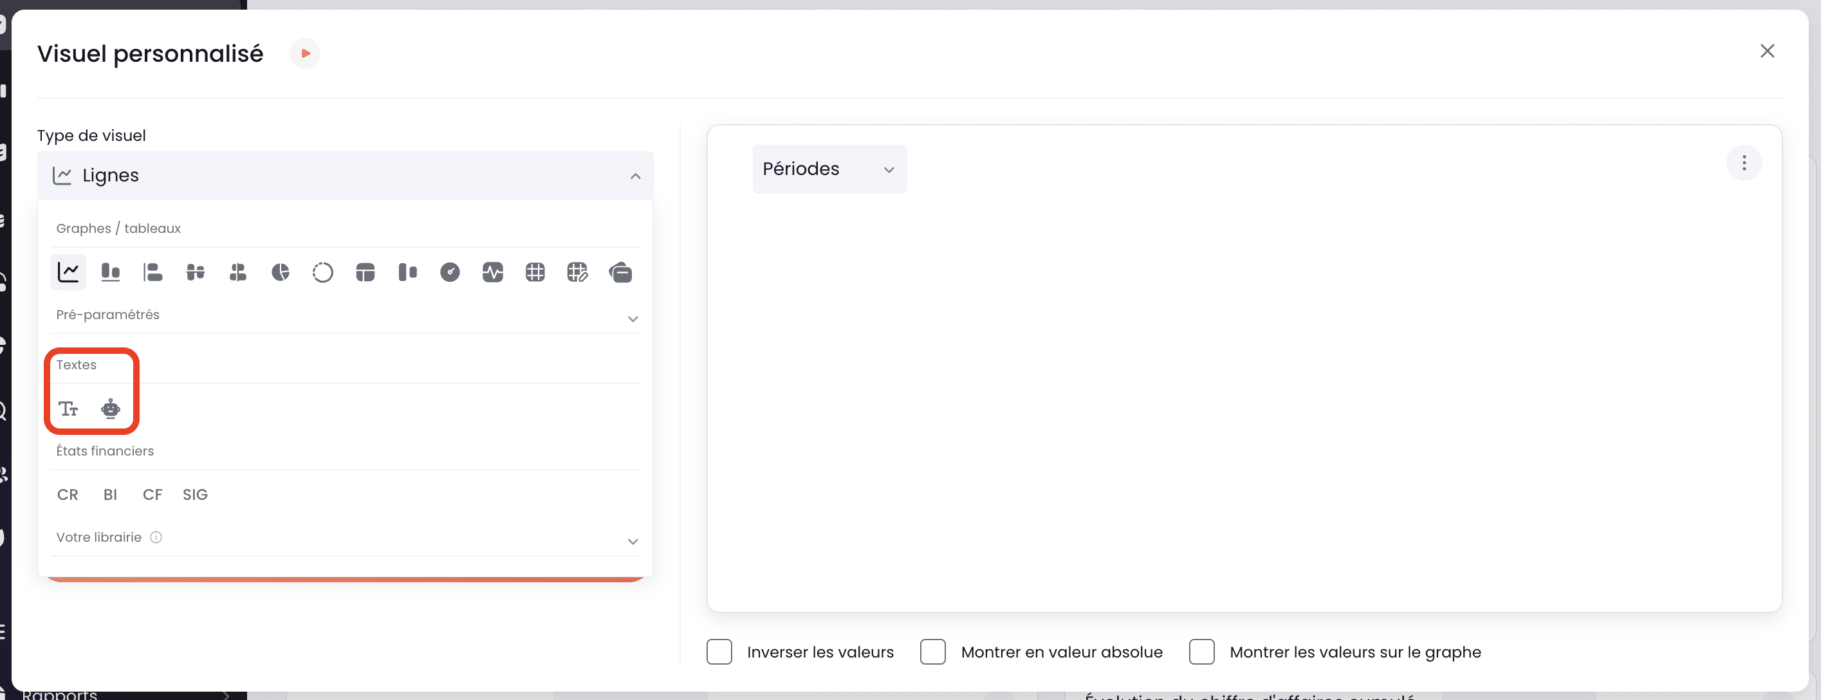This screenshot has height=700, width=1821.
Task: Select the line chart visual icon
Action: (68, 272)
